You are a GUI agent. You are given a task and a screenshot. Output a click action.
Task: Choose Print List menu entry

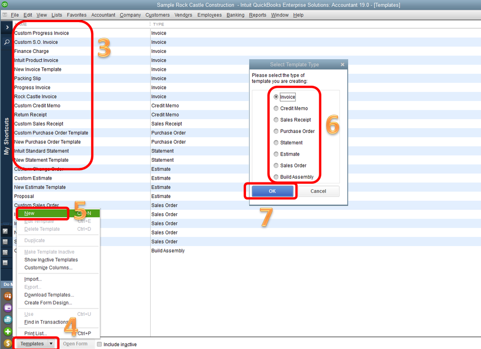(x=58, y=334)
